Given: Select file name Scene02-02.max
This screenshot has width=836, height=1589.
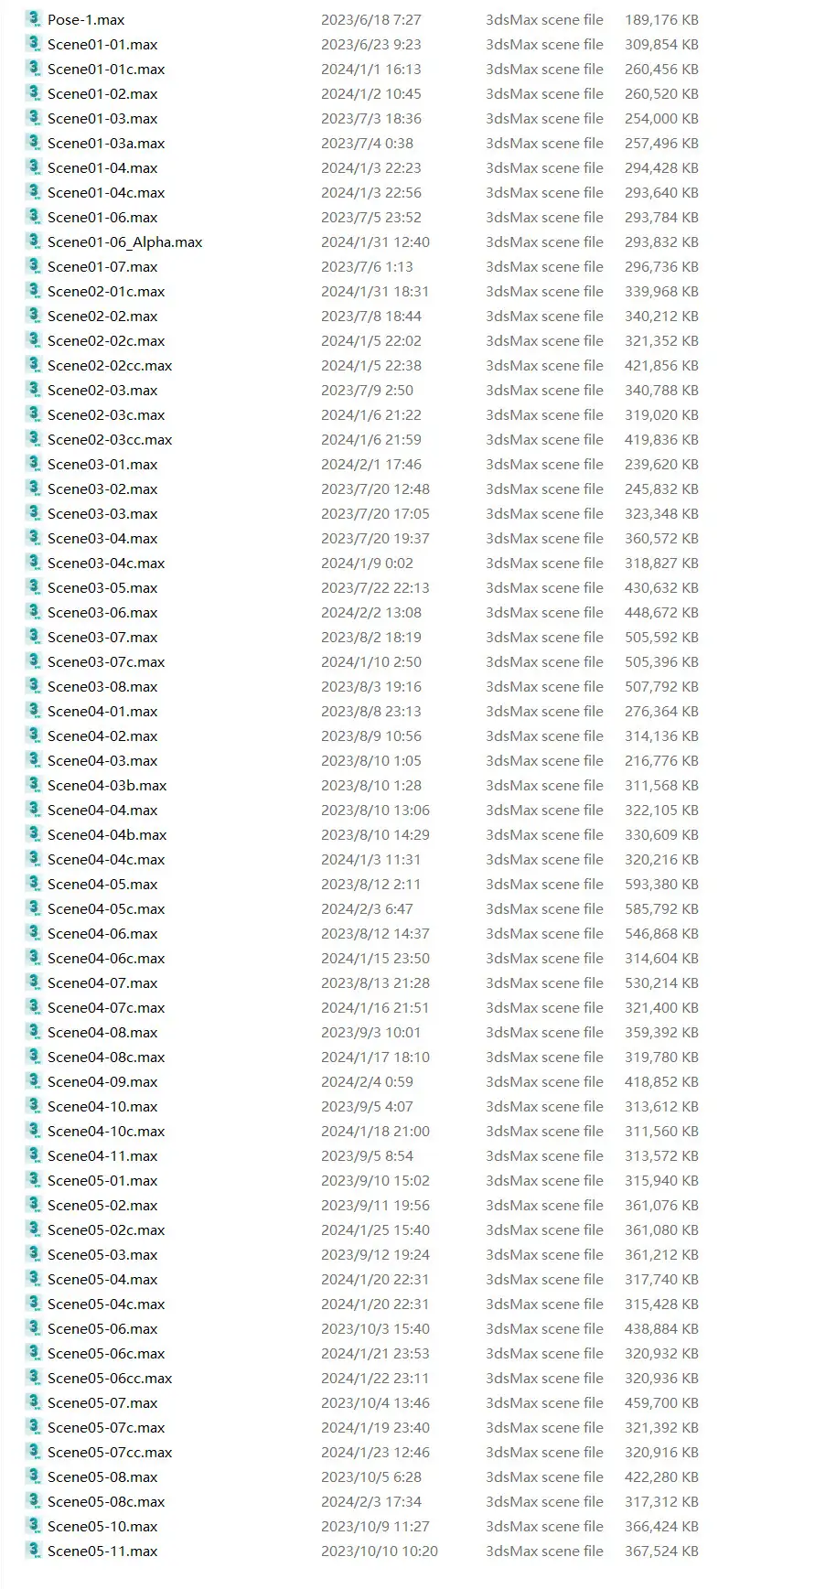Looking at the screenshot, I should (102, 316).
